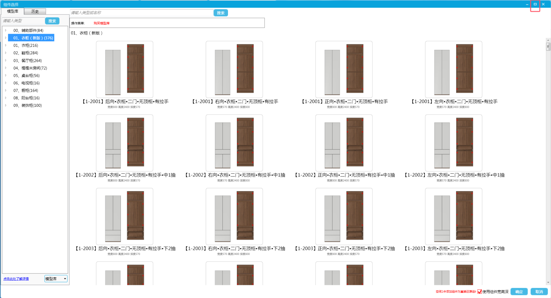Switch to the 模型库 tab
Viewport: 551px width, 298px height.
pyautogui.click(x=13, y=11)
